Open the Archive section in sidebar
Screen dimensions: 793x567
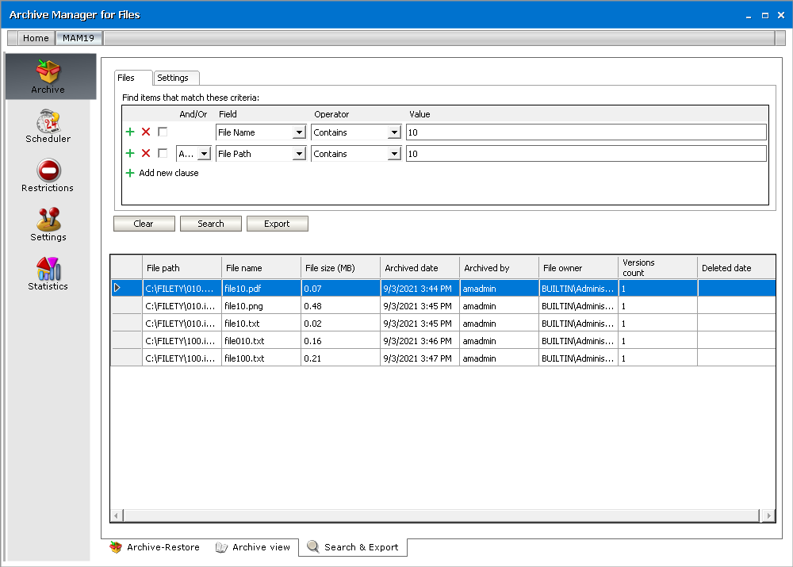tap(49, 76)
